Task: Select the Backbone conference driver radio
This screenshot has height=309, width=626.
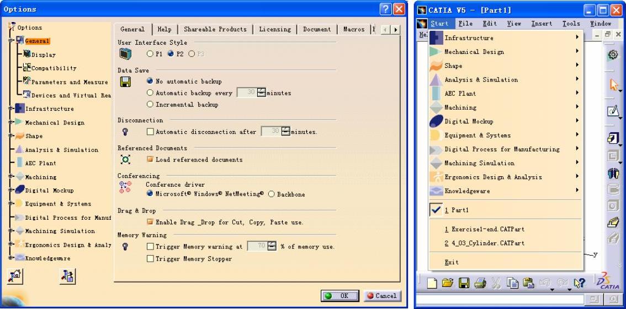Action: 272,194
